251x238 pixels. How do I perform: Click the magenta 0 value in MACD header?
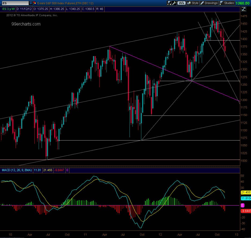pyautogui.click(x=67, y=170)
